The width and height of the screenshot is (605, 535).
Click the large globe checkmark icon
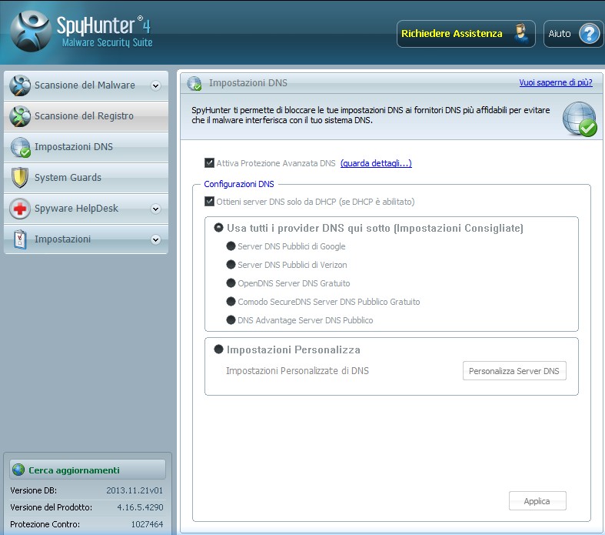pyautogui.click(x=580, y=119)
